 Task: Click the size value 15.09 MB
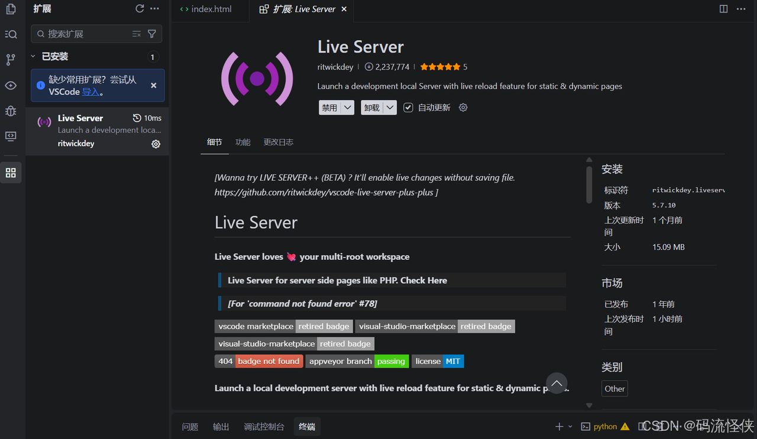[x=669, y=248]
